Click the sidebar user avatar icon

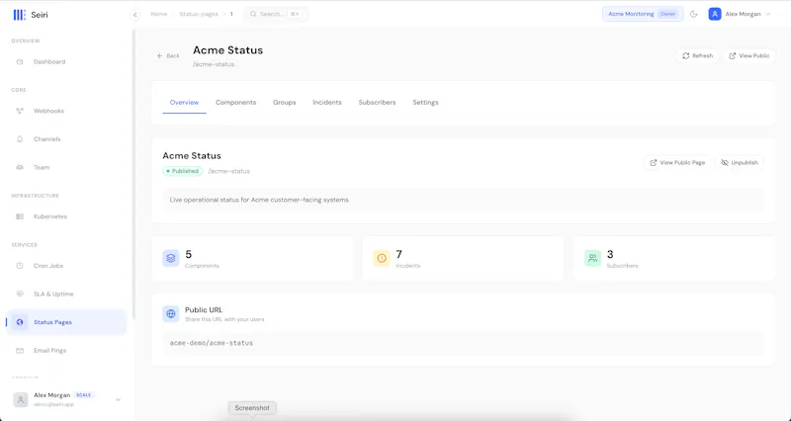coord(21,400)
